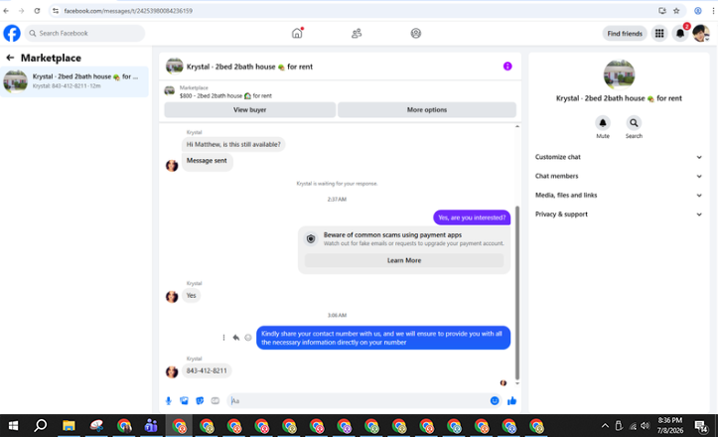Open the Facebook menu grid icon

[x=659, y=34]
